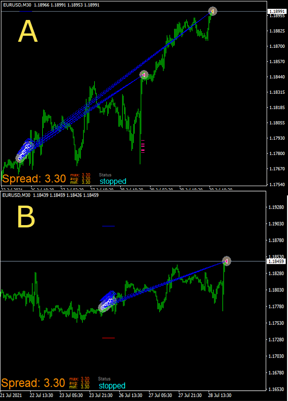
Task: Click the 1.17530 price axis label
Action: pos(276,323)
